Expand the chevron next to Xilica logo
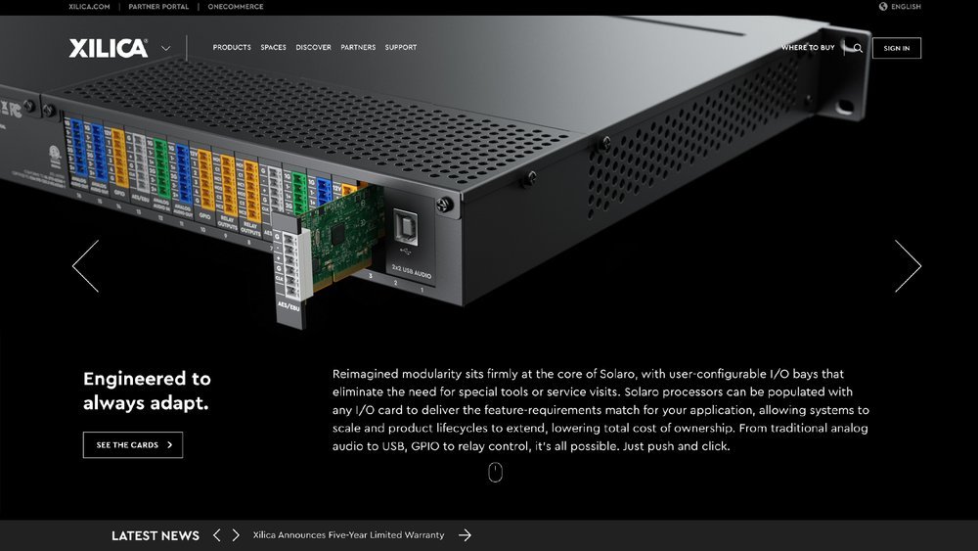Viewport: 978px width, 551px height. point(166,48)
